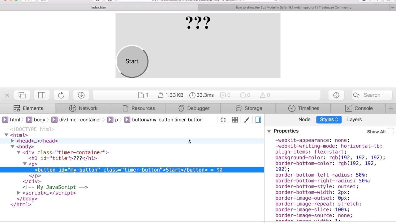Screen dimensions: 396x223
Task: Click the download web archive icon
Action: pyautogui.click(x=81, y=95)
